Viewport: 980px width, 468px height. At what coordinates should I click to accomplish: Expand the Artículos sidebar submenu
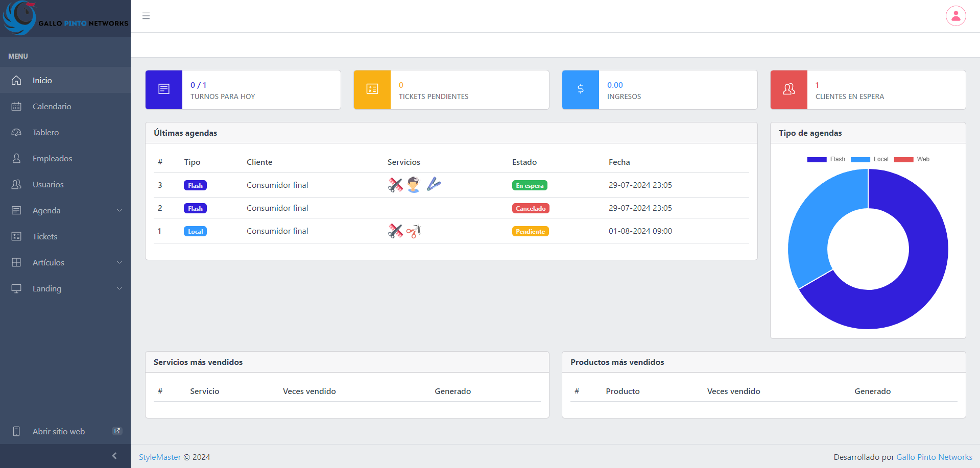pyautogui.click(x=65, y=262)
